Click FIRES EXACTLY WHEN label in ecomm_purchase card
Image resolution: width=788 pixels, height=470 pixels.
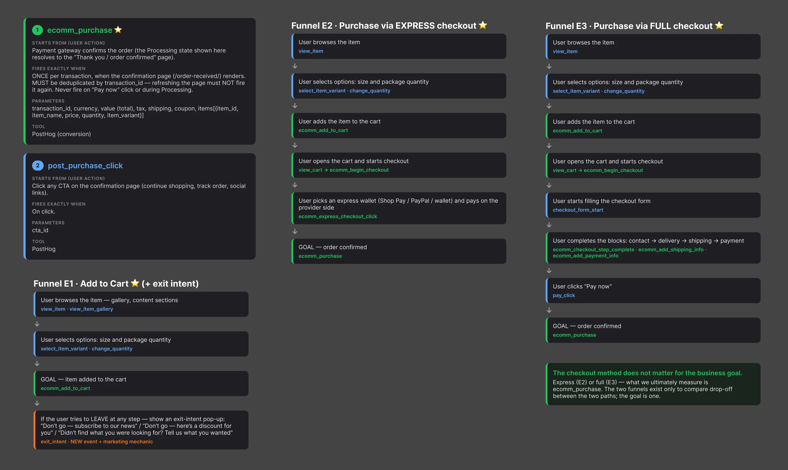tap(59, 68)
